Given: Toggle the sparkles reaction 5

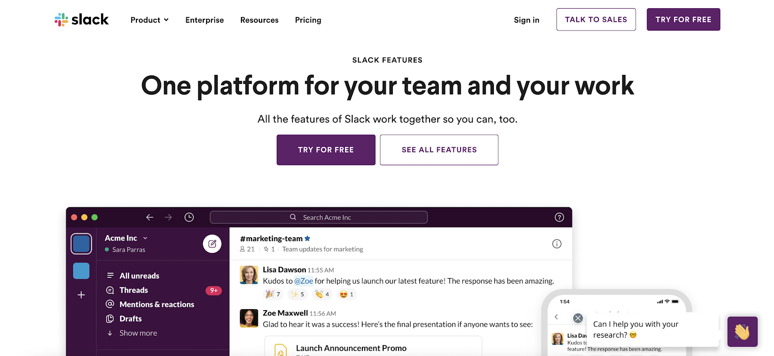Looking at the screenshot, I should click(298, 294).
